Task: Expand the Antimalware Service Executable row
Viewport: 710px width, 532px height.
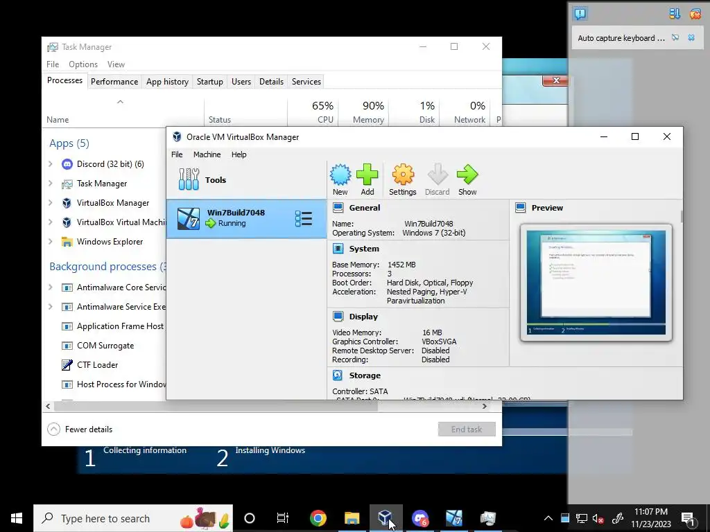Action: (x=50, y=307)
